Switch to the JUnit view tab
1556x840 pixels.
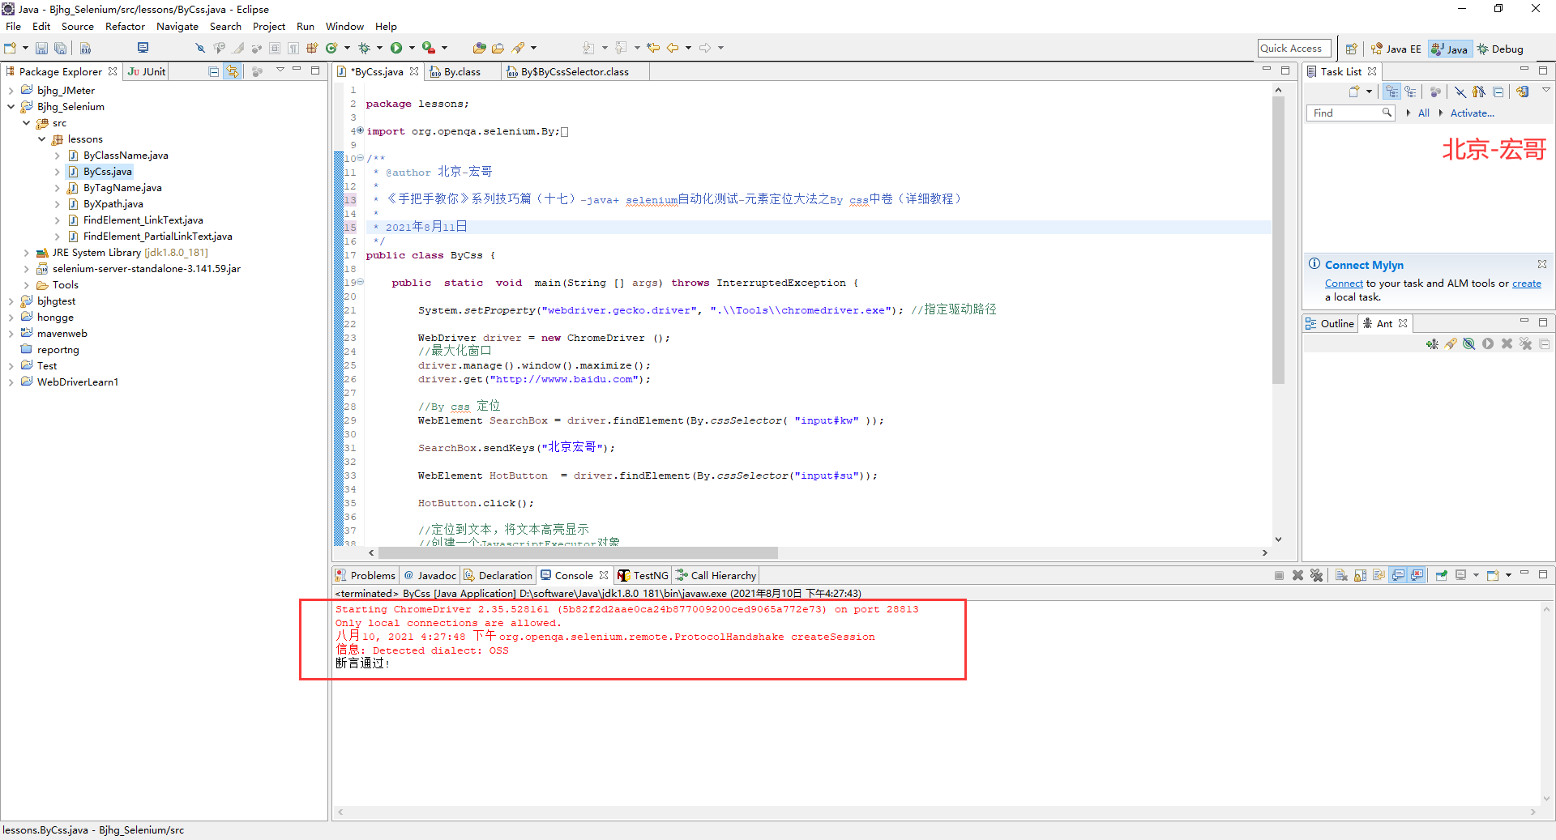pos(147,72)
